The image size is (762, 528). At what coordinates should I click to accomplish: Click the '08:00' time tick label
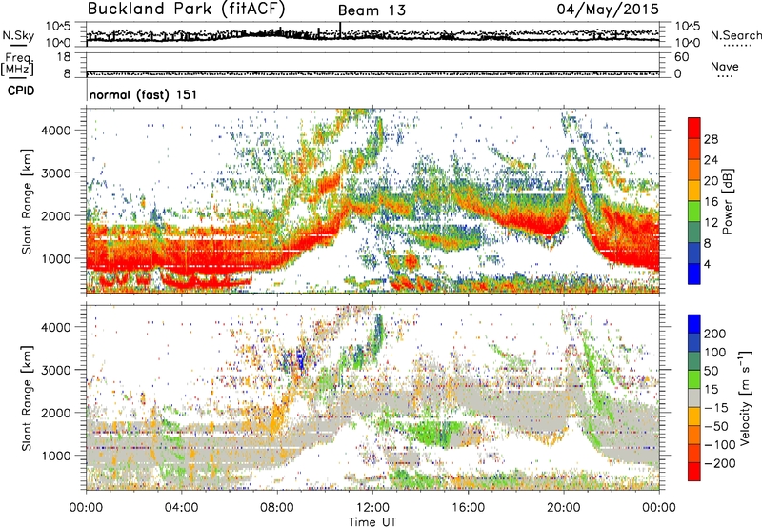[277, 508]
